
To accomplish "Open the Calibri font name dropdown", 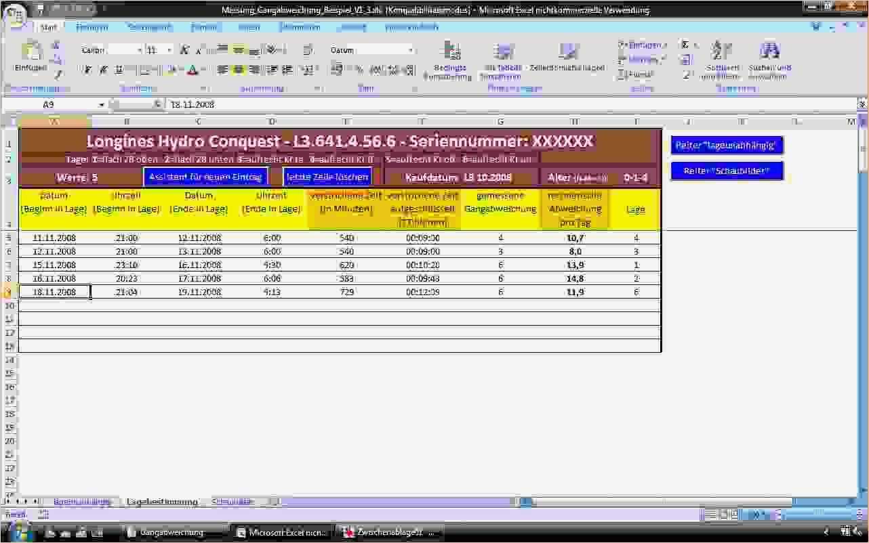I will 140,51.
